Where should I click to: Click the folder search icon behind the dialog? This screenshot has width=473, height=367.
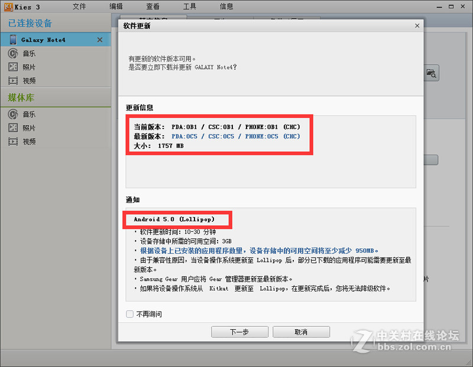(432, 73)
